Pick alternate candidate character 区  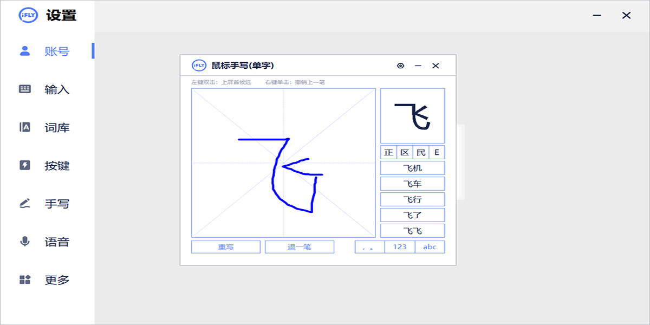[x=405, y=152]
